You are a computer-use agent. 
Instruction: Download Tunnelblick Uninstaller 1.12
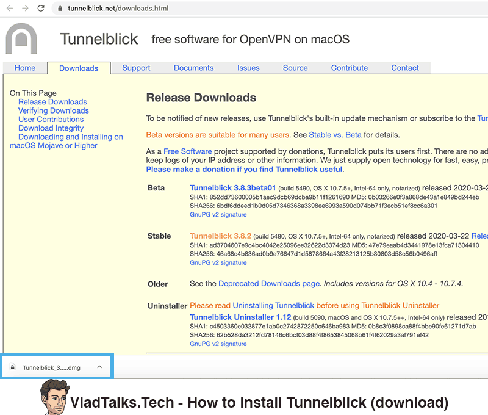(x=240, y=317)
